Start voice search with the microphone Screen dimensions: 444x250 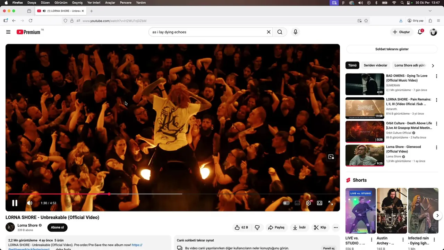pyautogui.click(x=296, y=32)
